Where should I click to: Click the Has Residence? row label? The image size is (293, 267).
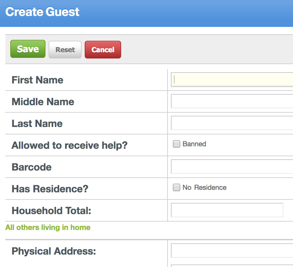click(x=50, y=189)
